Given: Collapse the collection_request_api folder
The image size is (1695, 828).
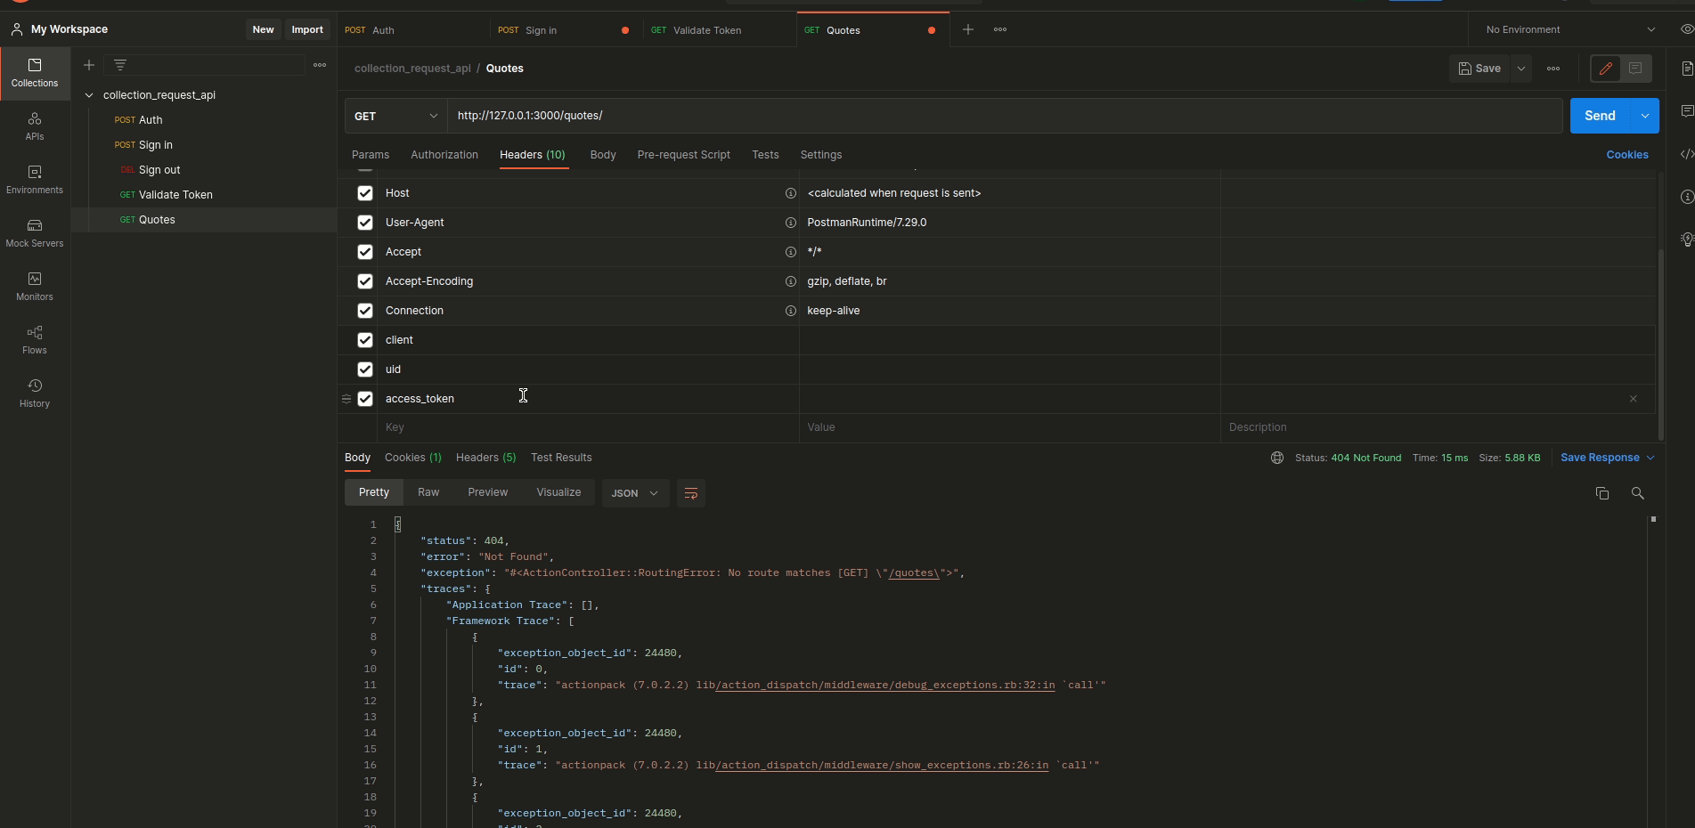Looking at the screenshot, I should [89, 95].
